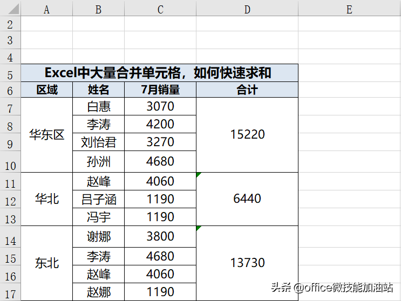Select row 10 header
Screen dimensions: 401x301
coord(10,162)
